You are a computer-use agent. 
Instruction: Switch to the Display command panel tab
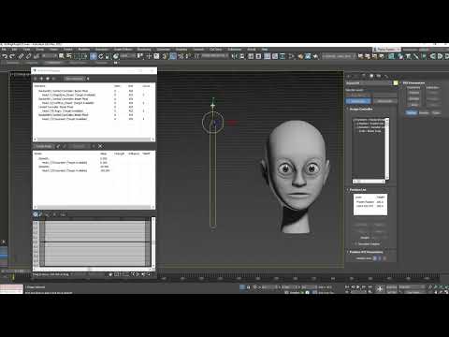[x=379, y=76]
